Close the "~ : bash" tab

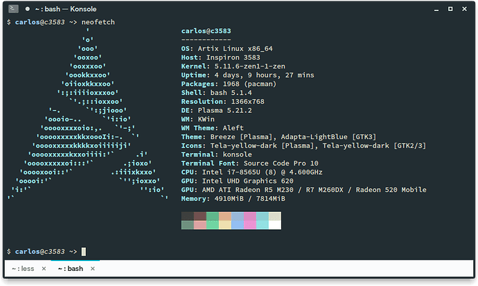click(93, 269)
